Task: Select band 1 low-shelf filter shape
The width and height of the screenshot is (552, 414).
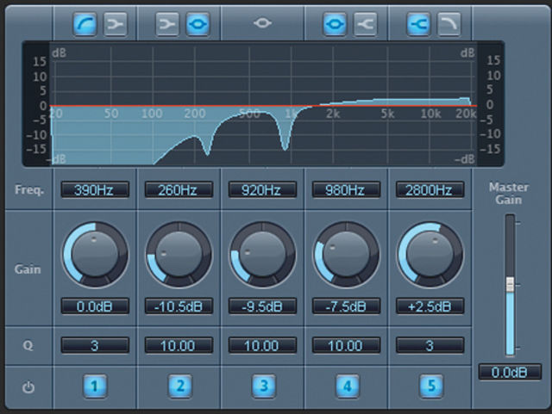Action: tap(116, 24)
